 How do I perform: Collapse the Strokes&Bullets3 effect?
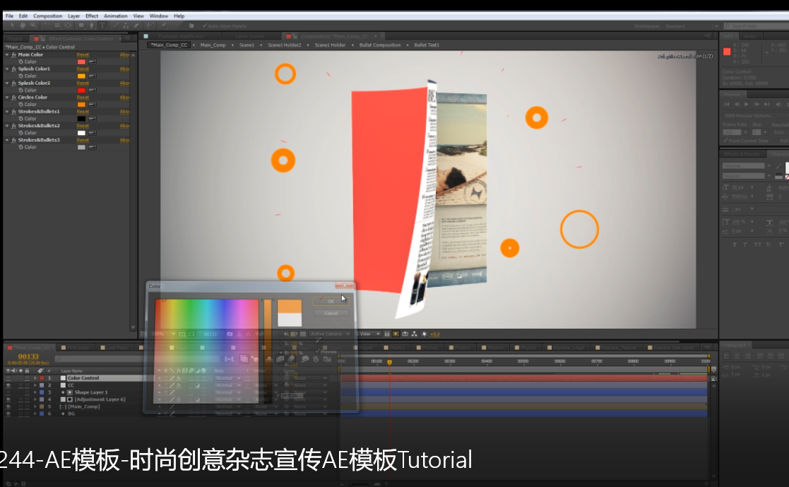point(7,140)
